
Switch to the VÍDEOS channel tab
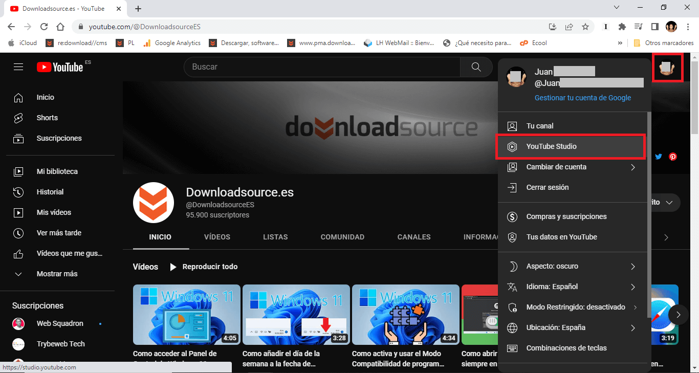pyautogui.click(x=217, y=237)
